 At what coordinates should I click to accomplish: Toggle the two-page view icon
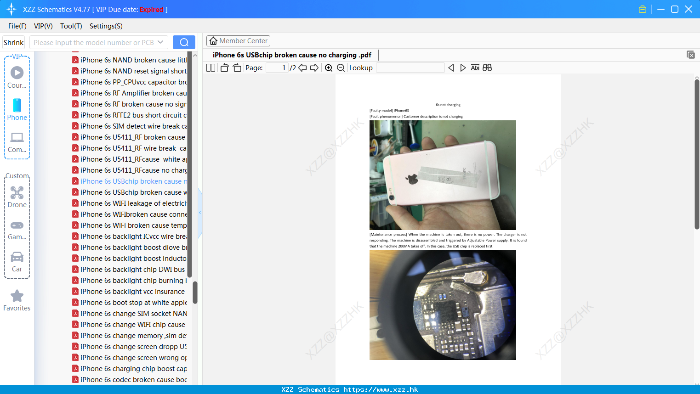pyautogui.click(x=211, y=68)
